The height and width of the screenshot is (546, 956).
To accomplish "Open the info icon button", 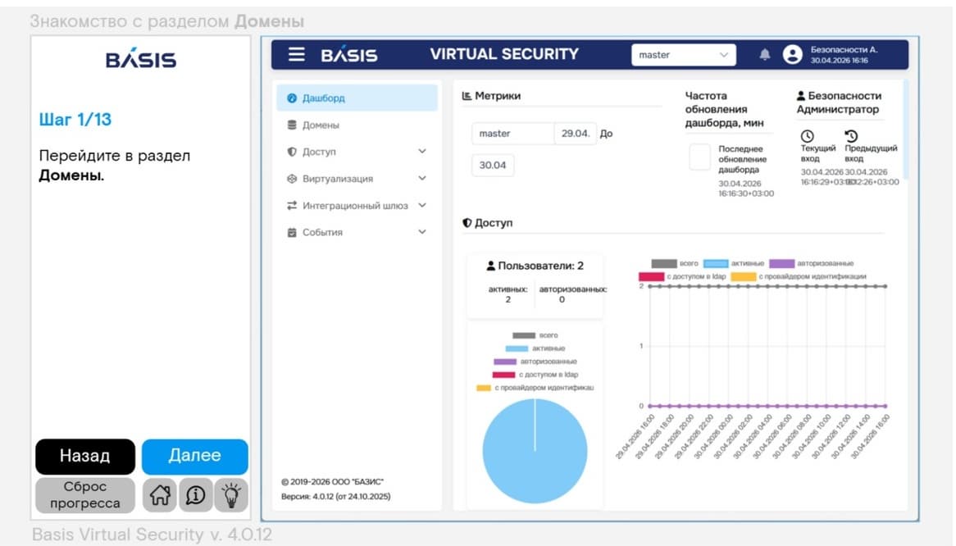I will point(196,495).
